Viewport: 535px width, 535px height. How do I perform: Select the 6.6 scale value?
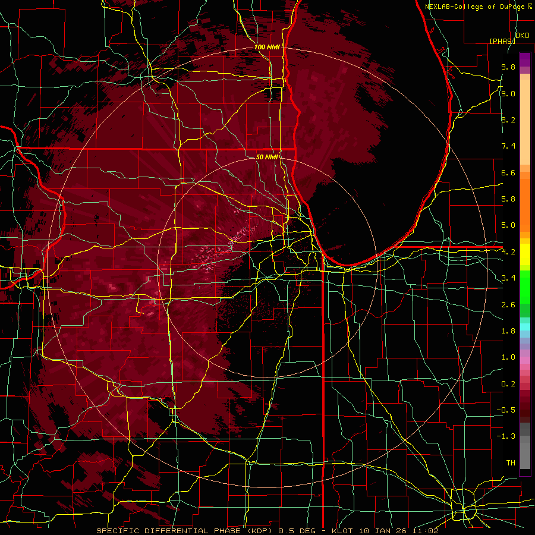[508, 172]
